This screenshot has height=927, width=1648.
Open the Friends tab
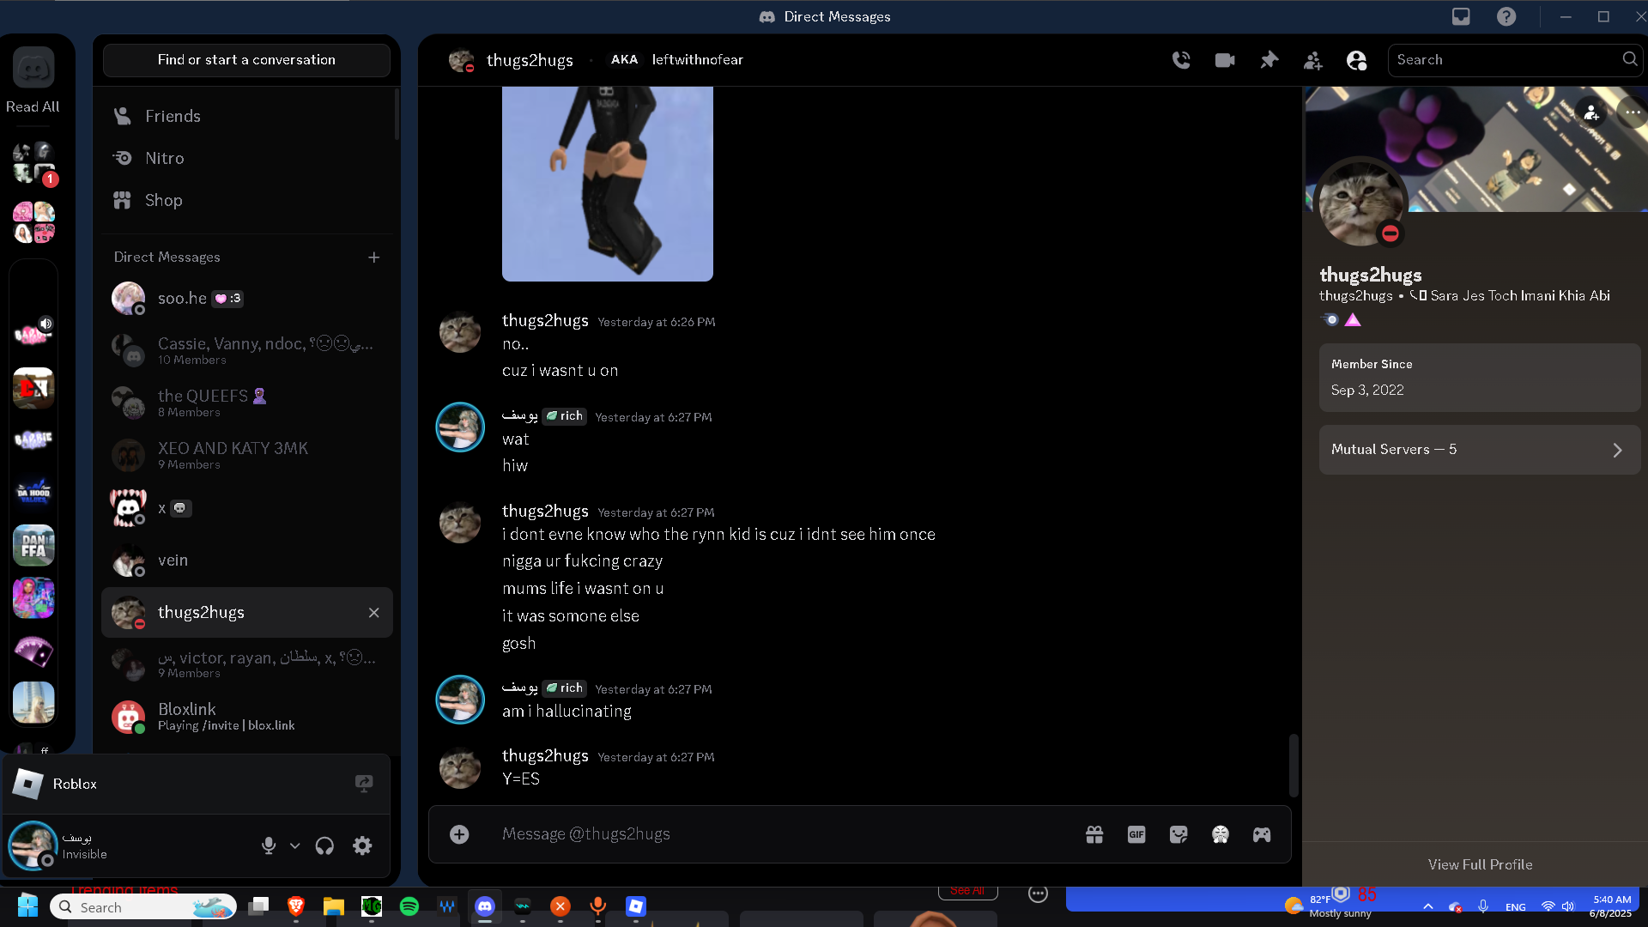point(246,116)
